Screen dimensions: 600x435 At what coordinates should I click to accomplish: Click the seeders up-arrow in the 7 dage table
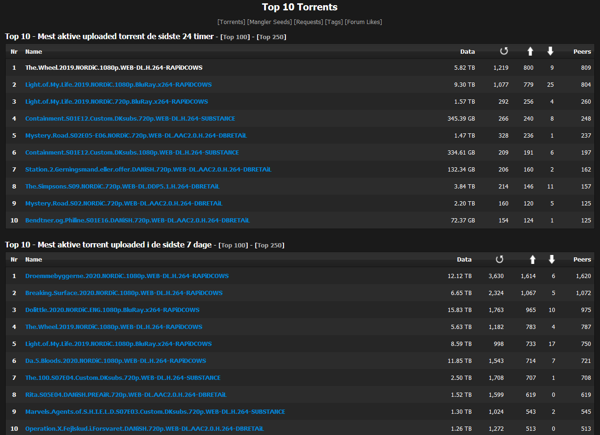(533, 259)
